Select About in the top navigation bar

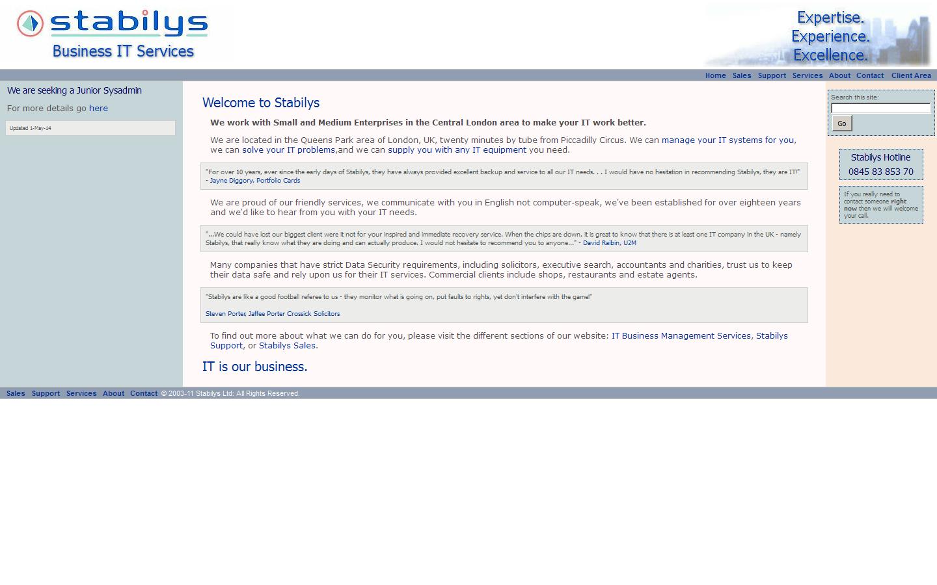tap(839, 75)
